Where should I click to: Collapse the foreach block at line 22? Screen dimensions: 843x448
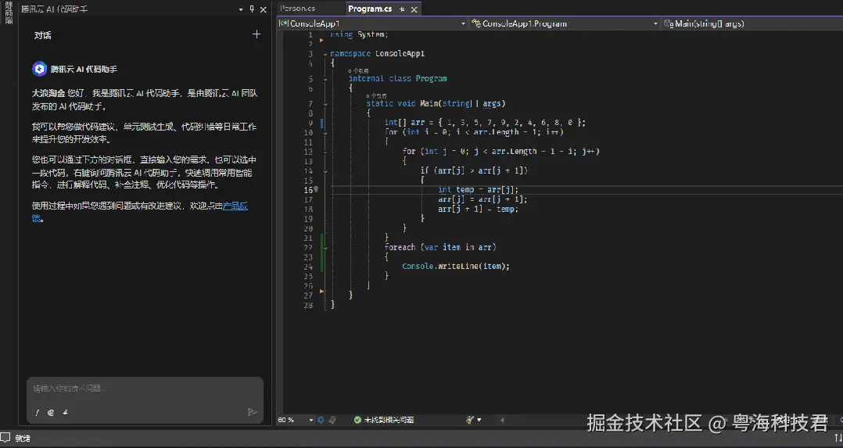[325, 247]
